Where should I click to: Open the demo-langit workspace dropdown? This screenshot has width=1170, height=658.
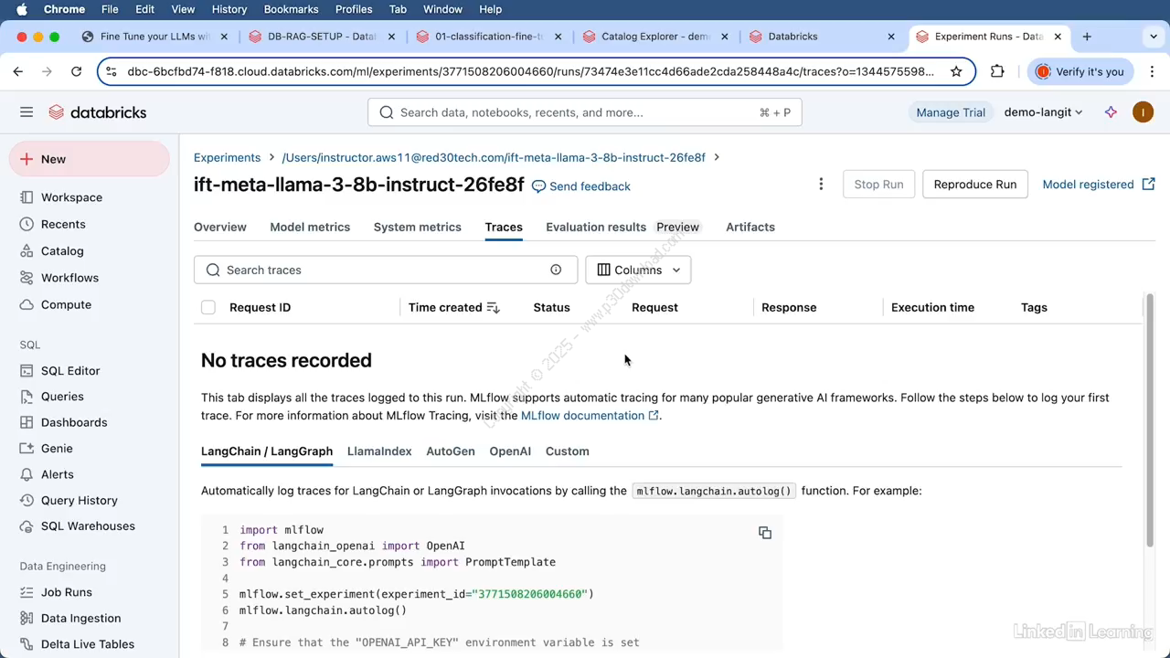click(x=1043, y=112)
